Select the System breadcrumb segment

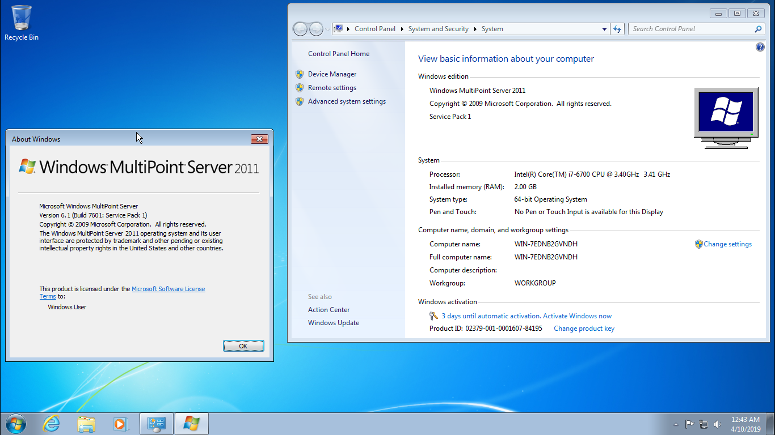492,29
